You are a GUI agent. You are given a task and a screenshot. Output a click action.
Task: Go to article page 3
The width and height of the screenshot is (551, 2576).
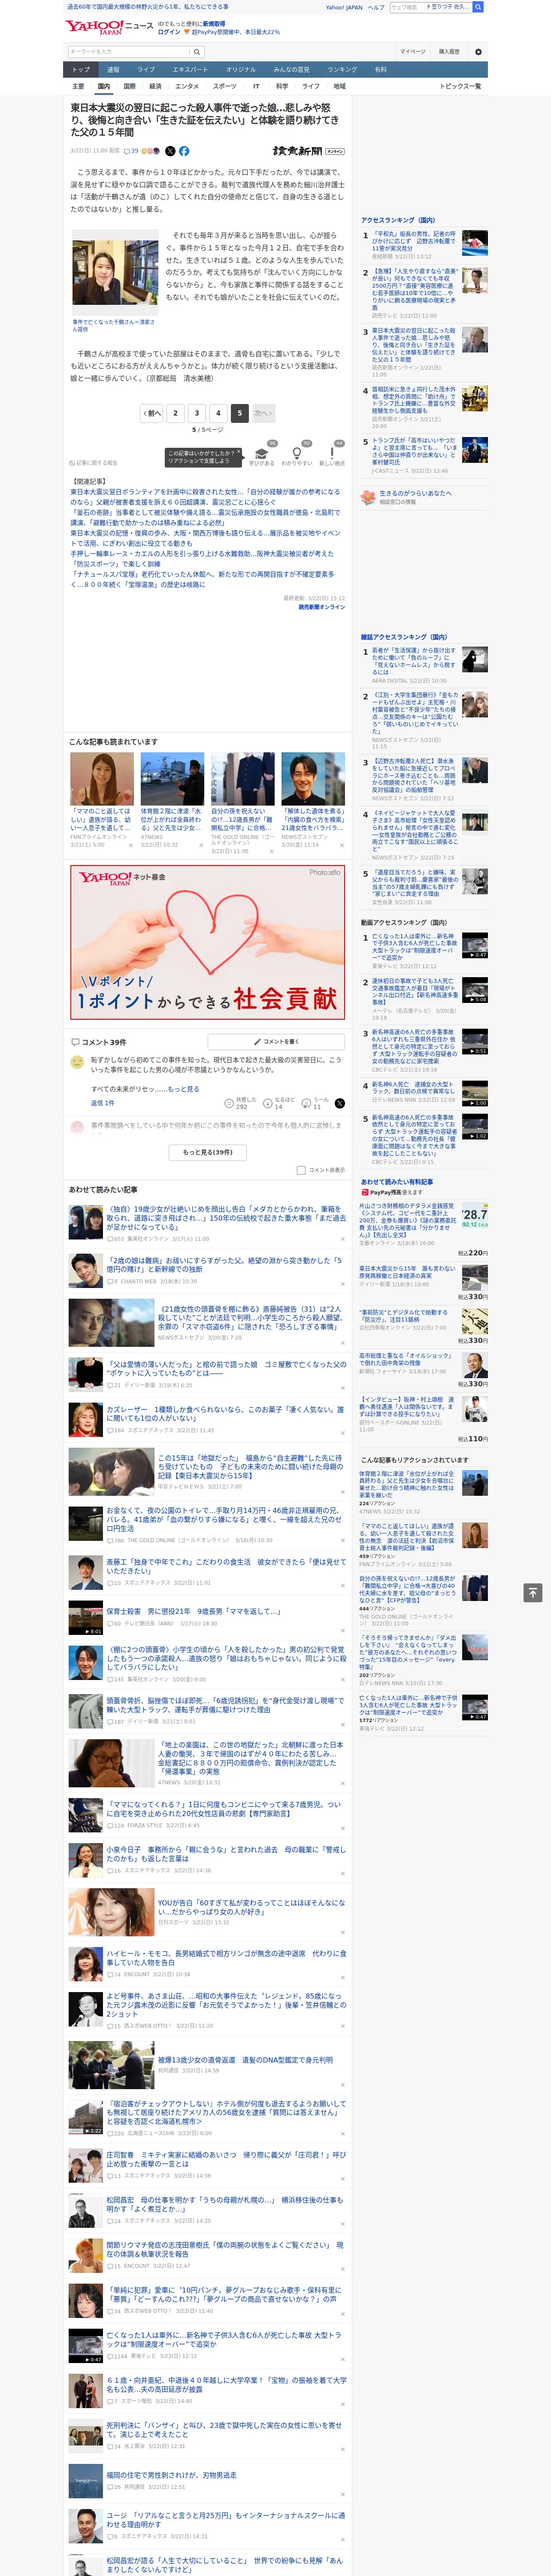click(x=196, y=412)
